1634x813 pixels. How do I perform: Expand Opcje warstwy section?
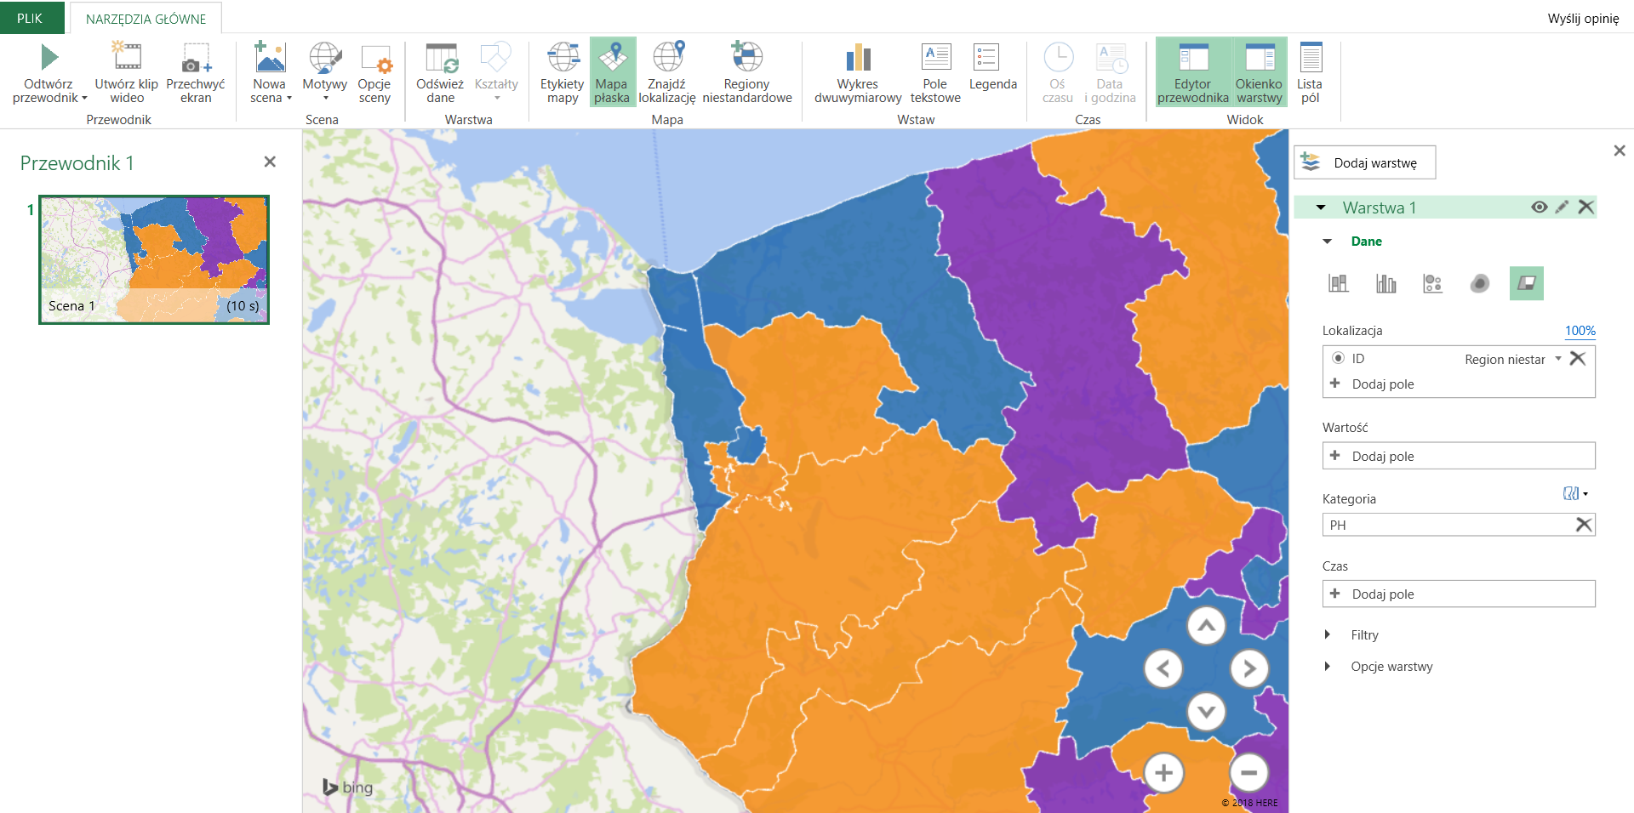coord(1328,667)
